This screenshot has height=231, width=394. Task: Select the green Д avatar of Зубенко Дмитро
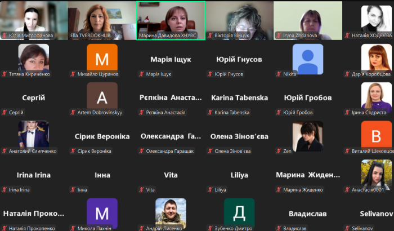coord(239,213)
